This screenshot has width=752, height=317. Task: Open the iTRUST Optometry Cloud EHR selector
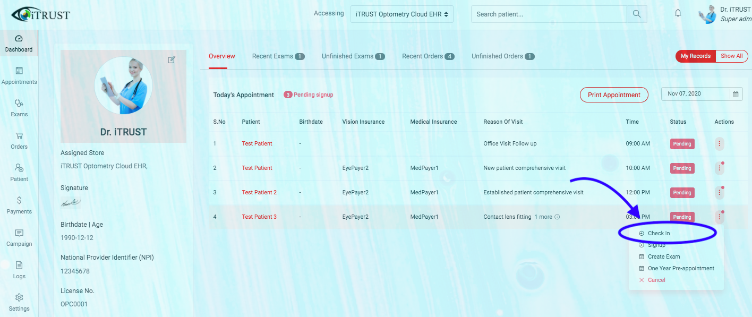click(x=401, y=14)
